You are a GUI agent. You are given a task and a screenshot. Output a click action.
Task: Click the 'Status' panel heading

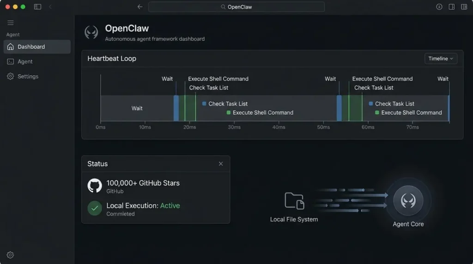[97, 164]
